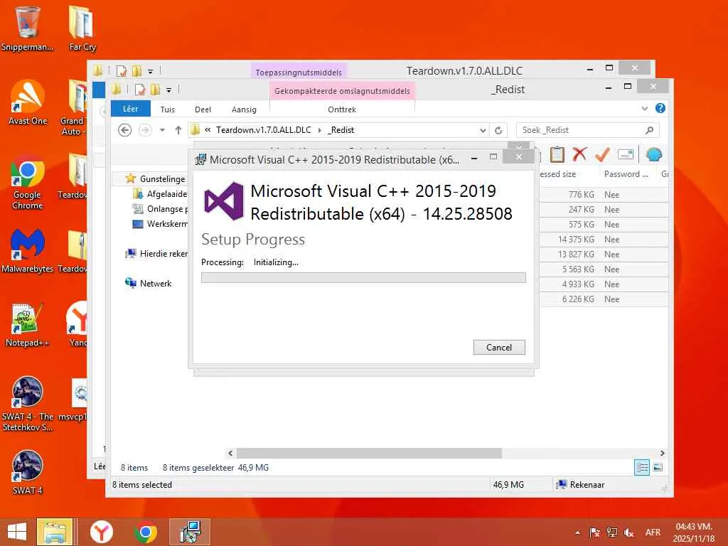Launch the SWAT 4 desktop shortcut

(28, 472)
